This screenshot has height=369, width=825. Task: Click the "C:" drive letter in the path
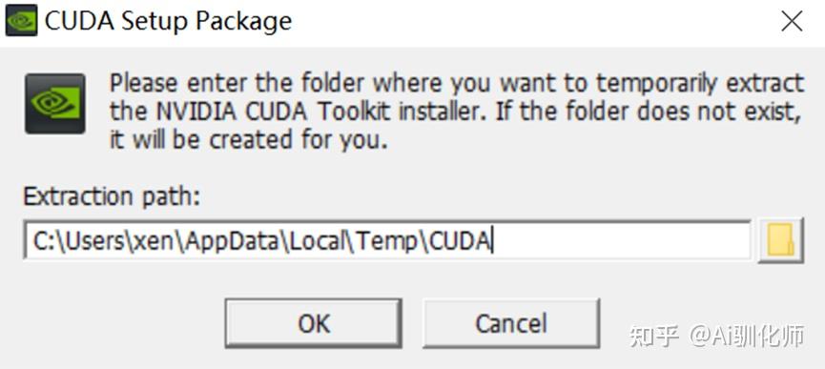pos(41,240)
